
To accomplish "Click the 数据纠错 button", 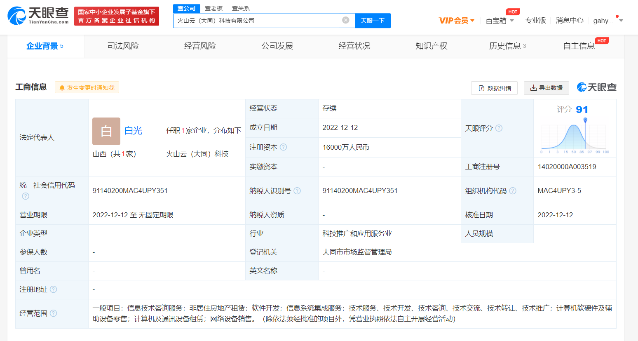I will point(494,88).
